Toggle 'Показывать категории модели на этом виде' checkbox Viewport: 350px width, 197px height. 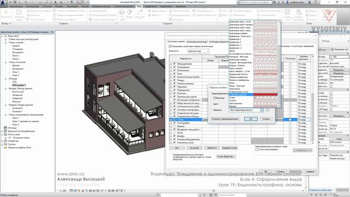click(170, 46)
